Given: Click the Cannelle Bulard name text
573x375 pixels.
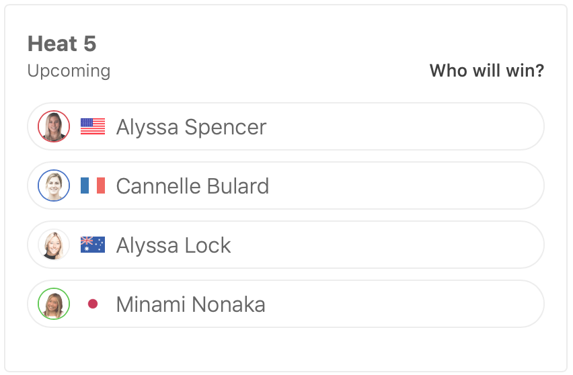Looking at the screenshot, I should (192, 186).
